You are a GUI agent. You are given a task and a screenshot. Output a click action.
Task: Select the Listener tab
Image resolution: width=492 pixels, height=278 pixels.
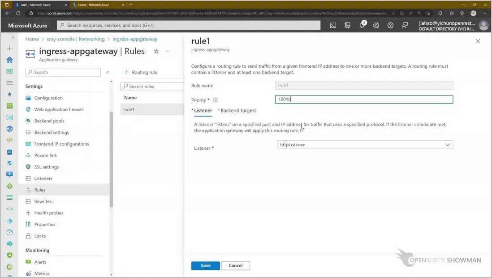[x=203, y=110]
